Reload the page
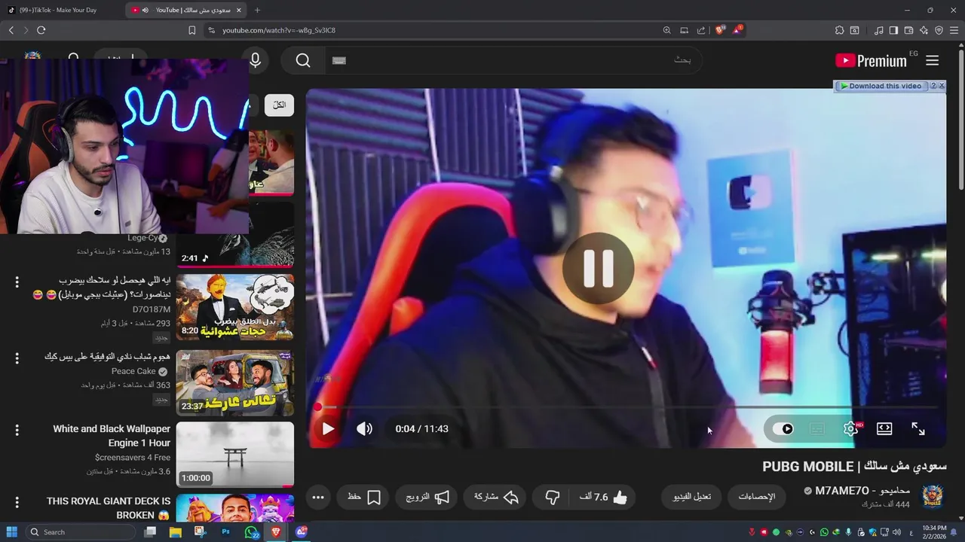 click(41, 30)
